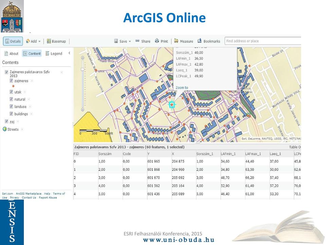Click the Table Options button
326x245 pixels.
coord(295,147)
